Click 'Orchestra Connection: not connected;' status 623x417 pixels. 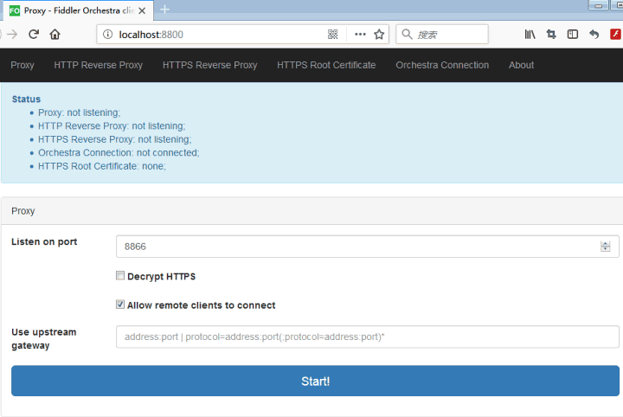point(119,153)
